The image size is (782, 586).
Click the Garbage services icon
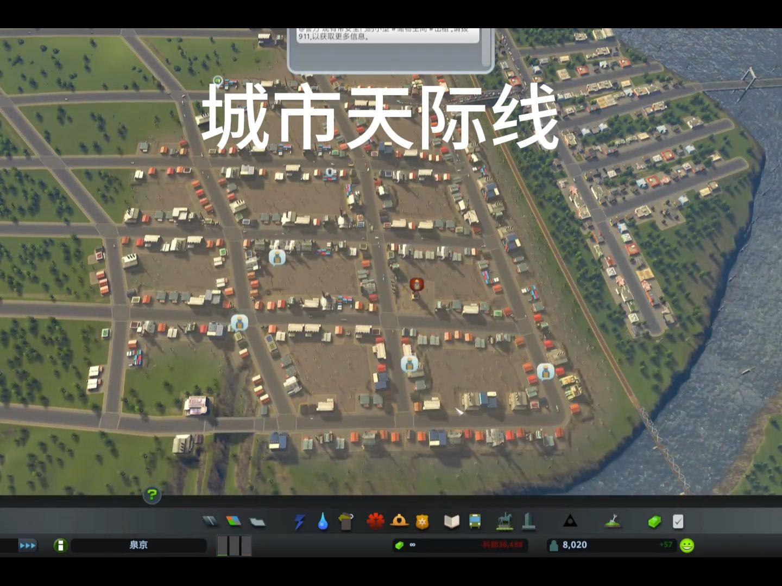(345, 522)
